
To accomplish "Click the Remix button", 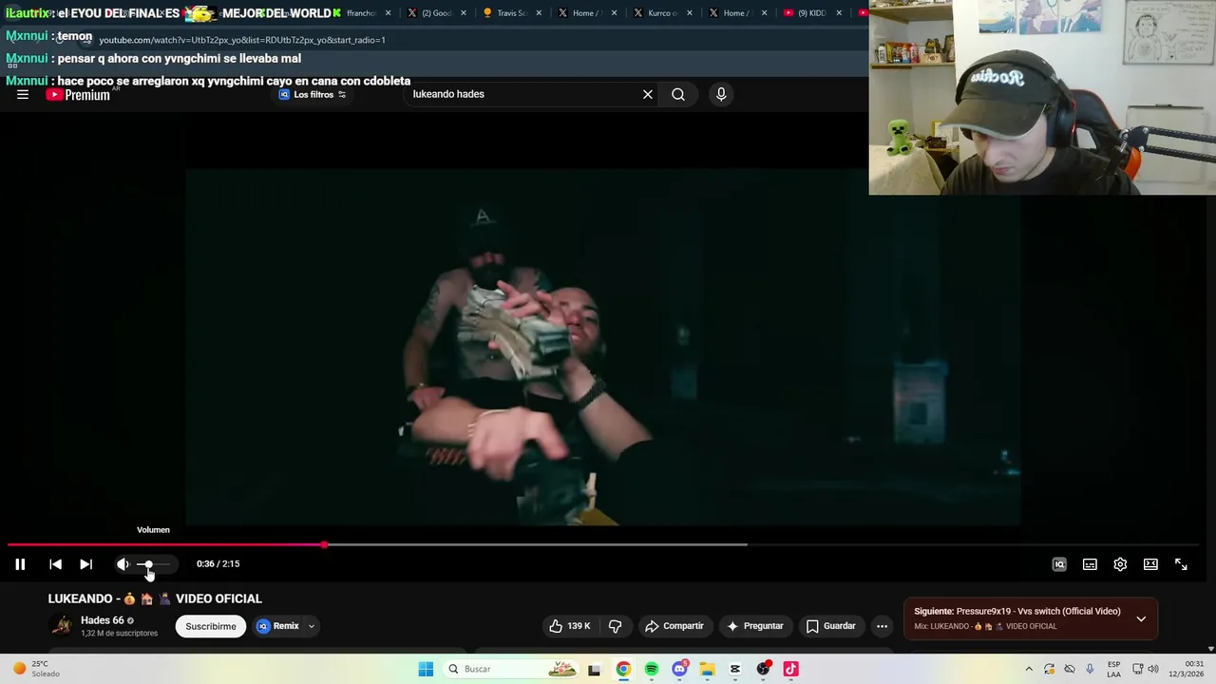I will 278,626.
